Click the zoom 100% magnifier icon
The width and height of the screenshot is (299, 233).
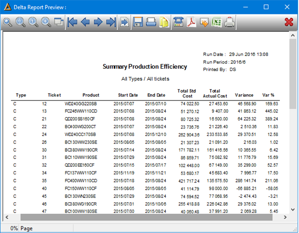[33, 22]
